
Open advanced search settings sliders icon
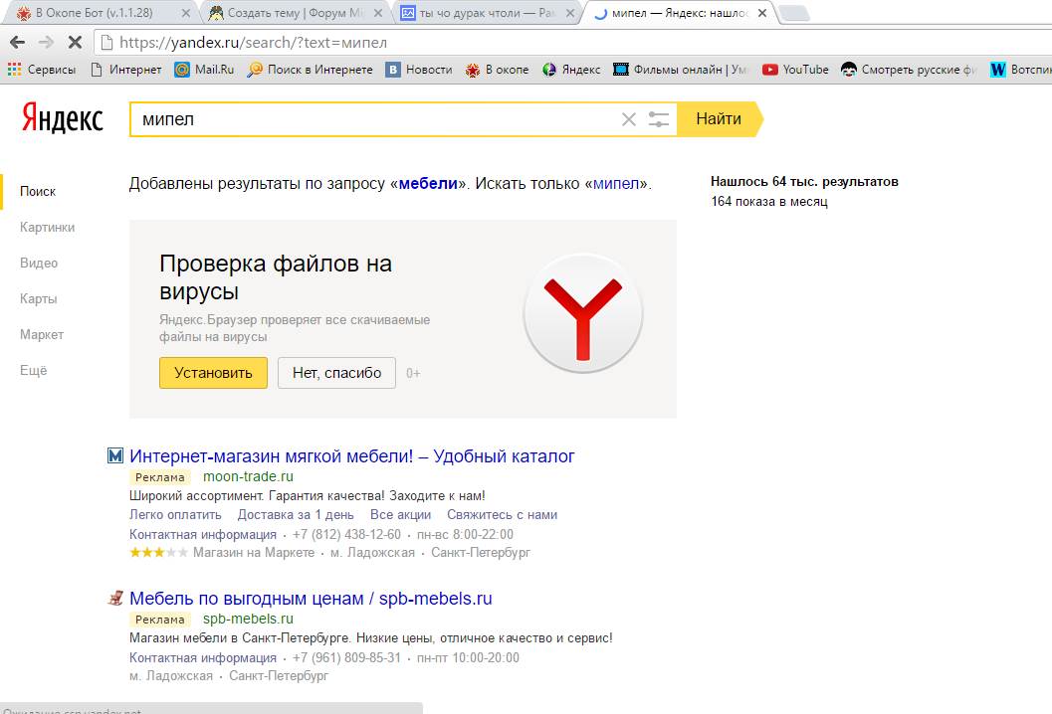pyautogui.click(x=659, y=119)
